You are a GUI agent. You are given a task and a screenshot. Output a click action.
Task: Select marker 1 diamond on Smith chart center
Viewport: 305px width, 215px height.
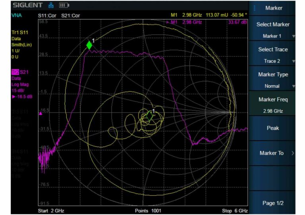click(x=149, y=116)
